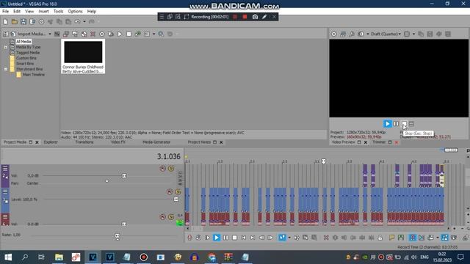Viewport: 470px width, 264px height.
Task: Pause playback under the video preview
Action: pyautogui.click(x=396, y=124)
